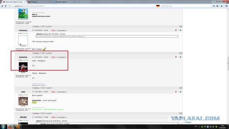
Task: Reload the page with the refresh icon
Action: (163, 6)
